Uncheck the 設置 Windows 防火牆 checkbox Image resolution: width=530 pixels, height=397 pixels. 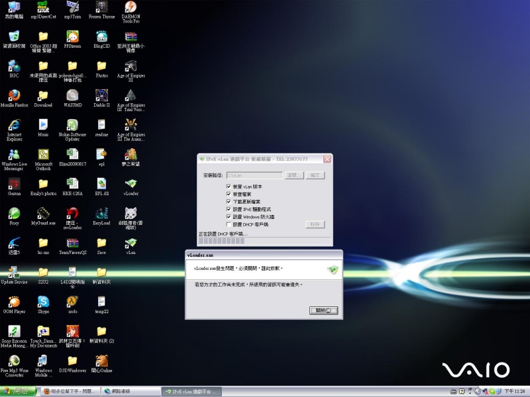[x=229, y=217]
